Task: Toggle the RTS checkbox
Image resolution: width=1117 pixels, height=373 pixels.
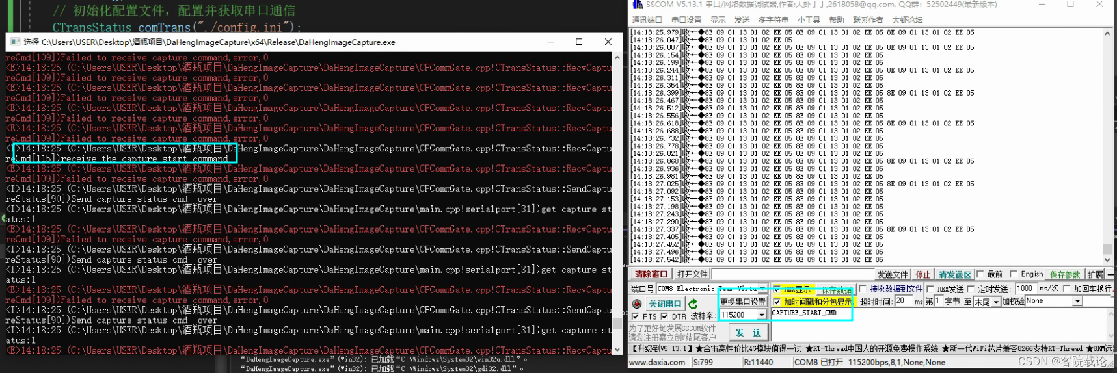Action: pyautogui.click(x=636, y=316)
